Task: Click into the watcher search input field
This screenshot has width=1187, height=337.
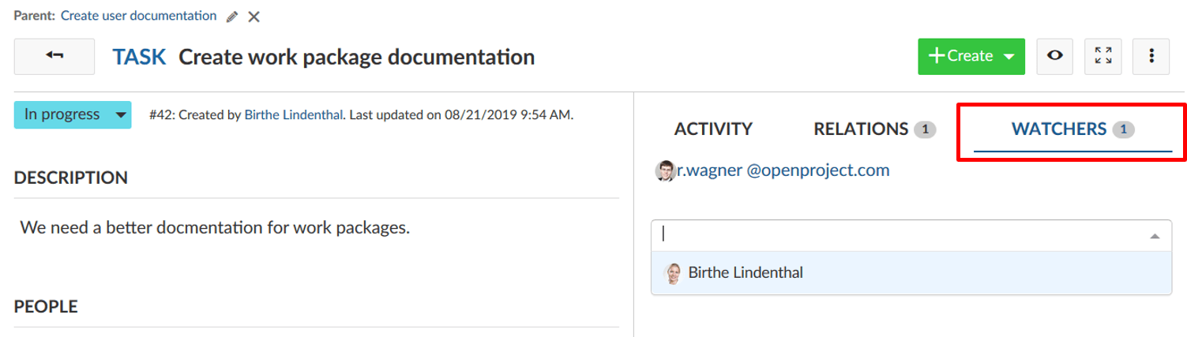Action: click(x=900, y=235)
